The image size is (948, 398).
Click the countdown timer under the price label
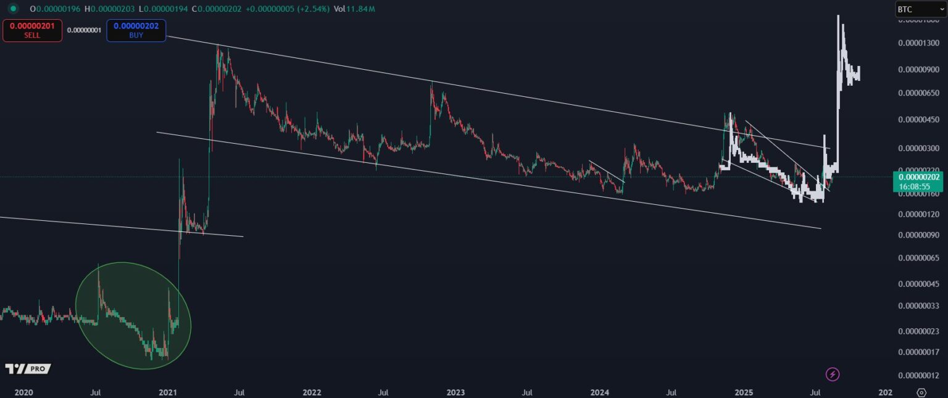tap(916, 186)
